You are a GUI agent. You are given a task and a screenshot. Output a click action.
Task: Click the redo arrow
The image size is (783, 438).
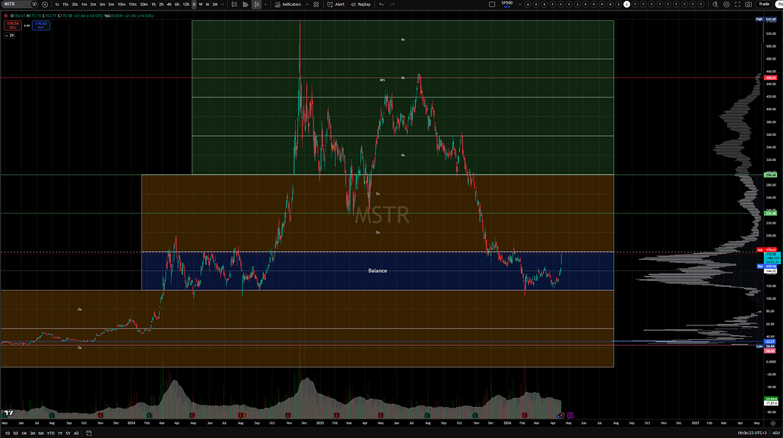(392, 4)
